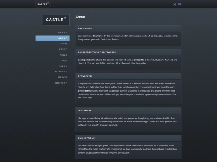Click the About page heading
Image resolution: width=217 pixels, height=162 pixels.
(x=80, y=17)
